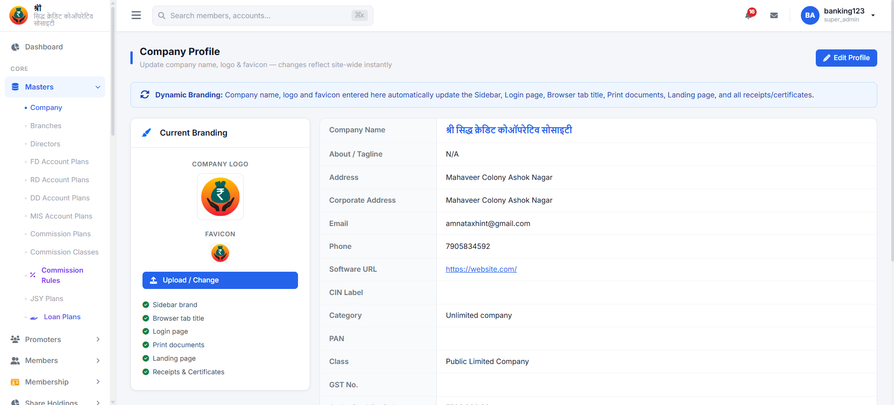Open Branches in the Masters menu
Screen dimensions: 894x405
click(46, 126)
